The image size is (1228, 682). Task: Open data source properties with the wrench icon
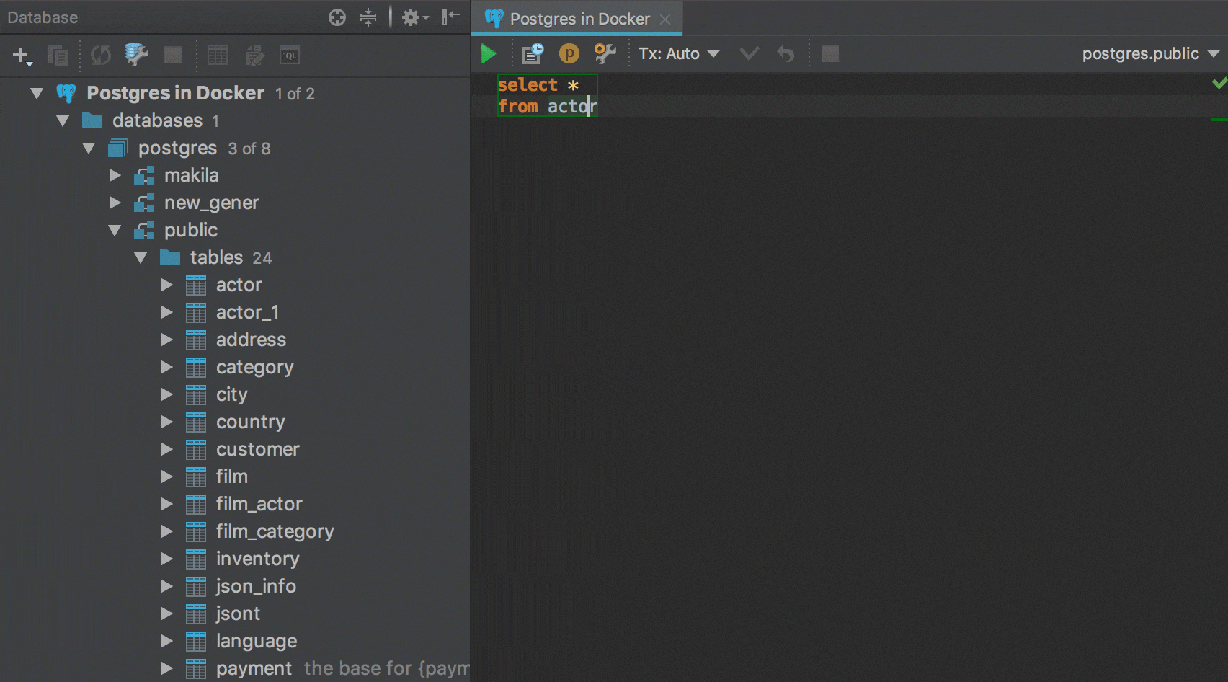[x=135, y=54]
